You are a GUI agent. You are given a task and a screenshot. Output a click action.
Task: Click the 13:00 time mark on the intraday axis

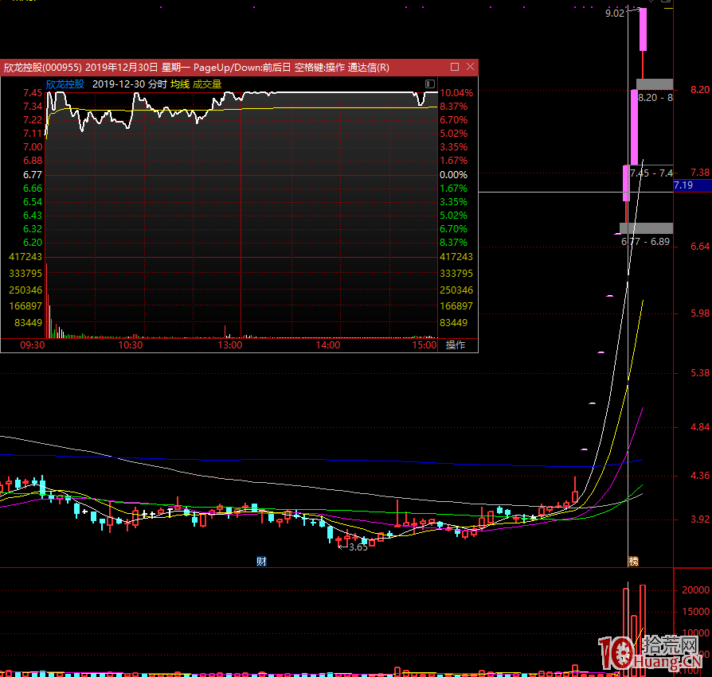point(229,345)
